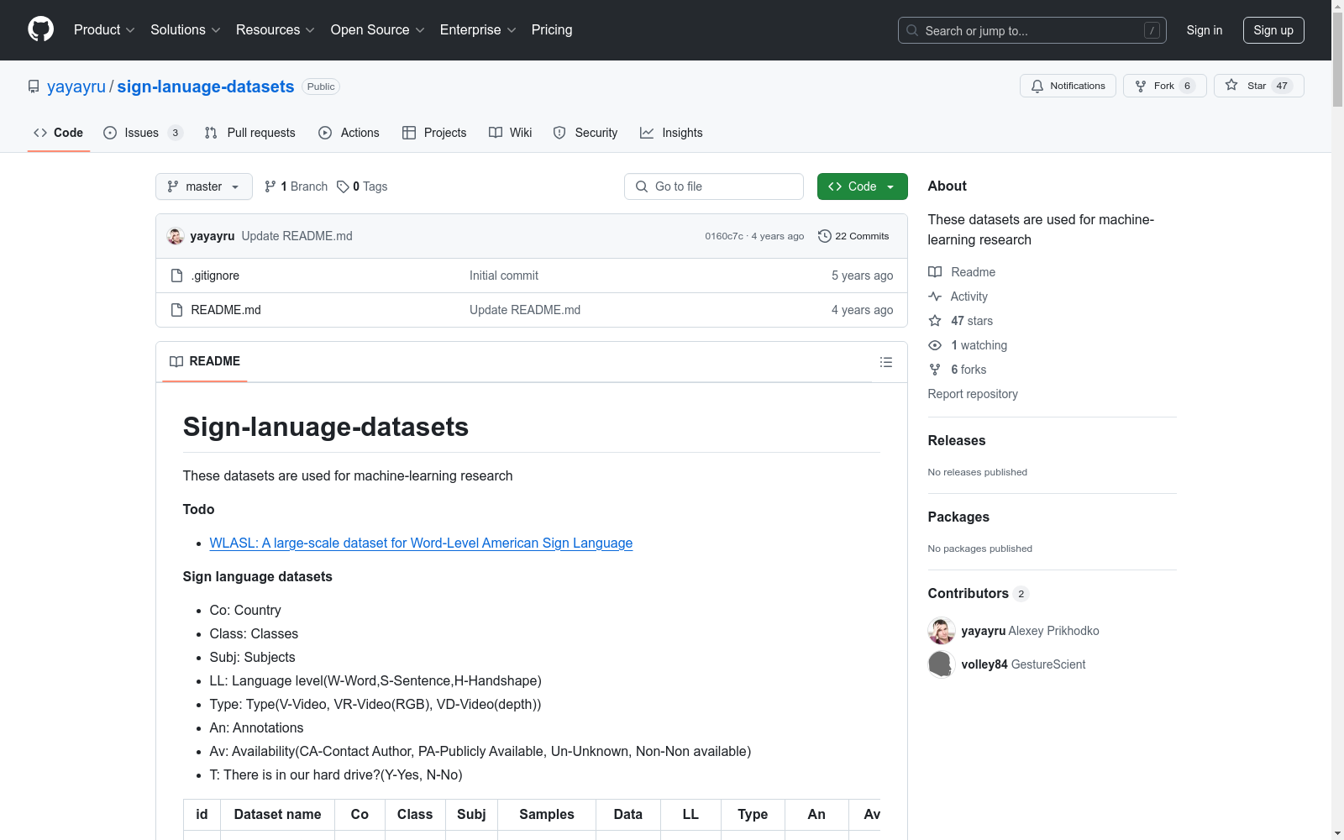Open the README.md file
This screenshot has height=840, width=1344.
tap(226, 310)
